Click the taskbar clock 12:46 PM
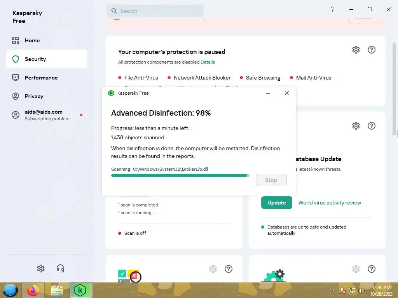This screenshot has width=398, height=298. [x=381, y=288]
